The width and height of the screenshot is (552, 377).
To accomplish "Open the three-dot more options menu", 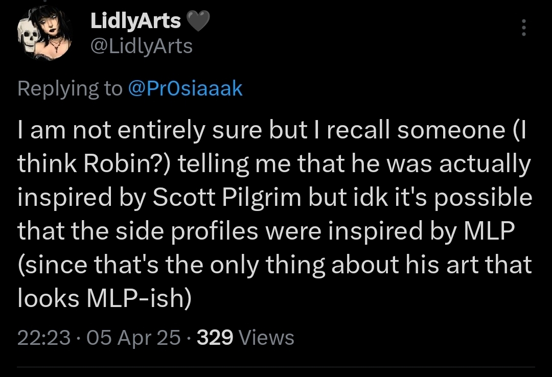I will pyautogui.click(x=523, y=28).
